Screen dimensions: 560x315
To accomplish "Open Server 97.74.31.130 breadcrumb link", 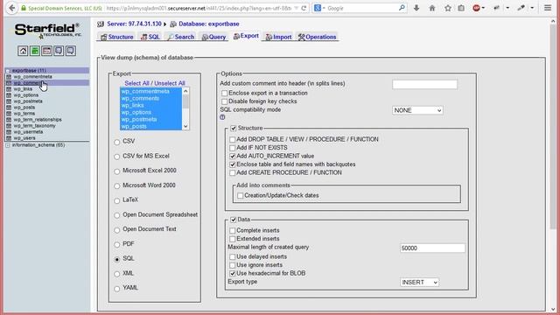I will tap(134, 24).
